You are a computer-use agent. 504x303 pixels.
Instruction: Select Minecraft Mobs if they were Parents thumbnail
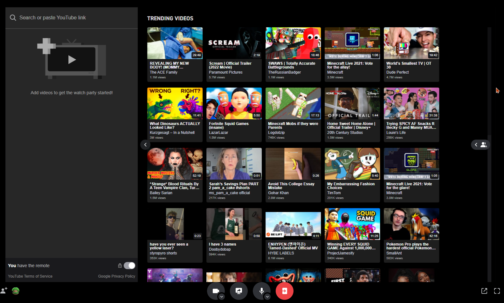tap(293, 103)
